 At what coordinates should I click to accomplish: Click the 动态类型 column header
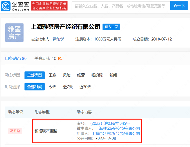point(42,112)
